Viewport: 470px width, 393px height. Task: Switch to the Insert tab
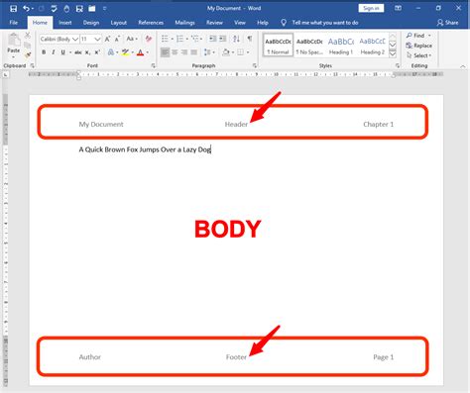[65, 23]
